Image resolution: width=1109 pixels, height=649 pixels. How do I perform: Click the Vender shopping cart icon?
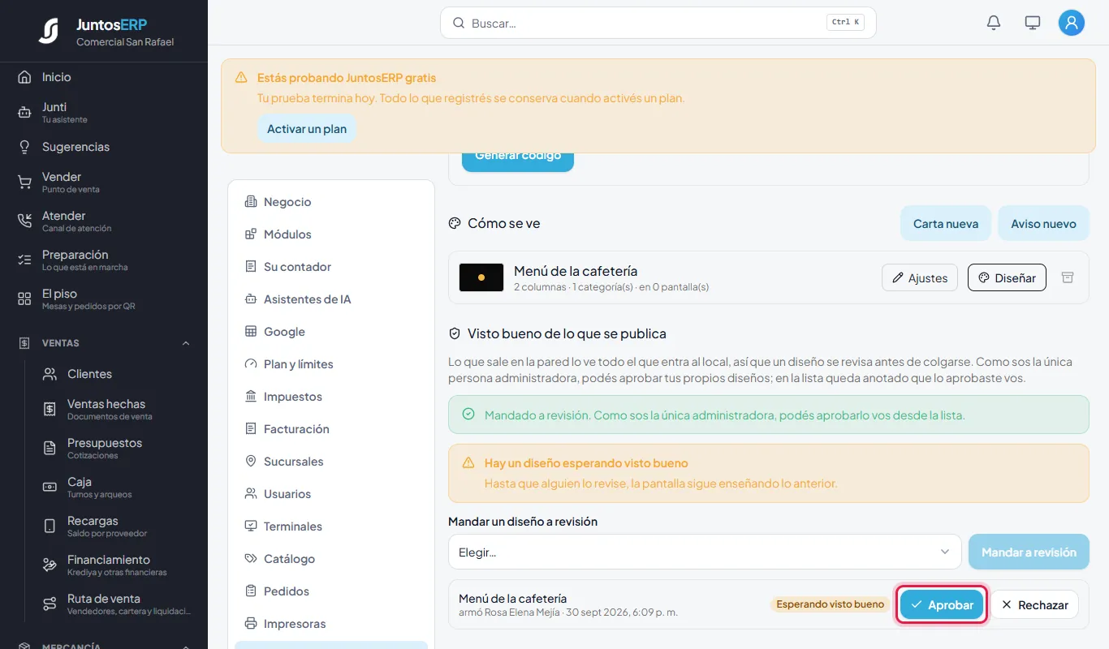pyautogui.click(x=24, y=183)
